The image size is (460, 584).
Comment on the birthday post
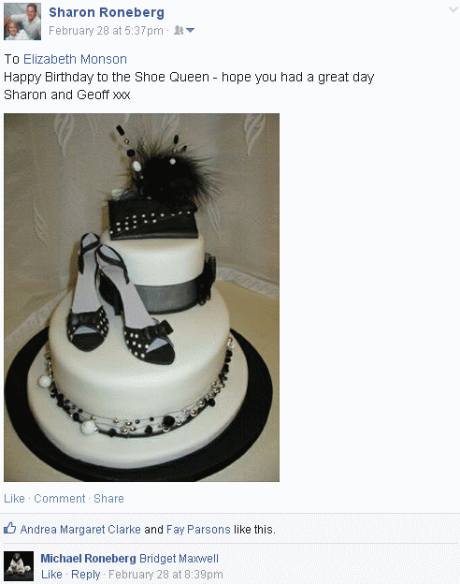[x=60, y=498]
